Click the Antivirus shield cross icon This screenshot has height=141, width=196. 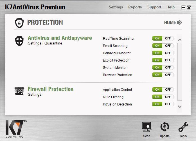19,41
